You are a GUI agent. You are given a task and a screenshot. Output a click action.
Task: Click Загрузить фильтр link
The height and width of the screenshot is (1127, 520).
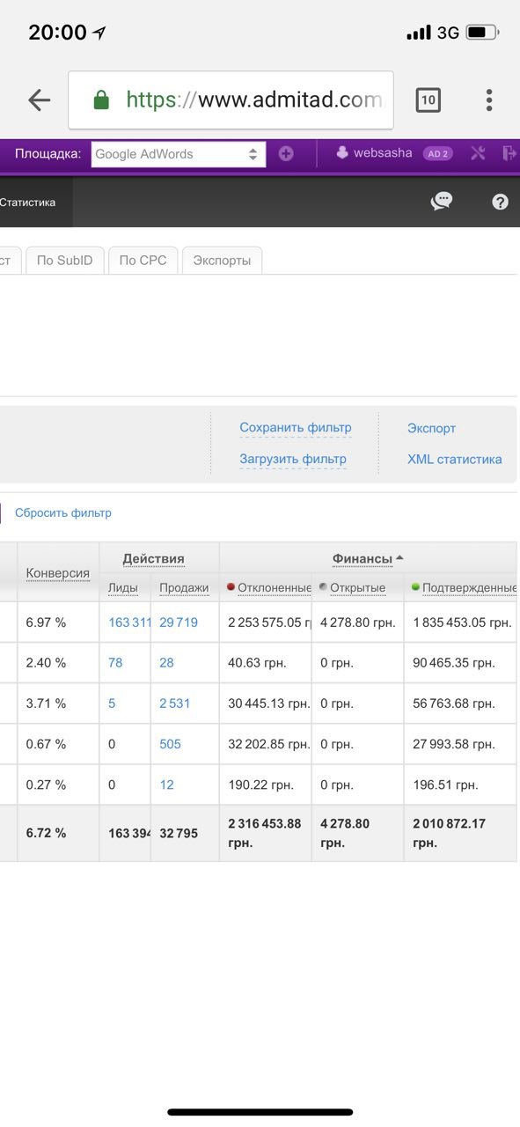click(x=293, y=460)
